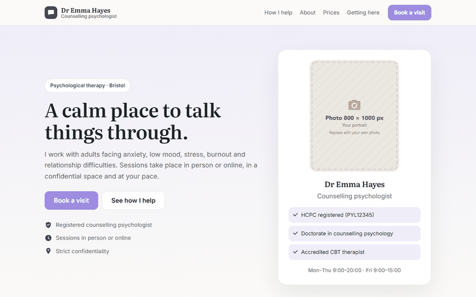Click the See how I help button
476x297 pixels.
pos(133,200)
